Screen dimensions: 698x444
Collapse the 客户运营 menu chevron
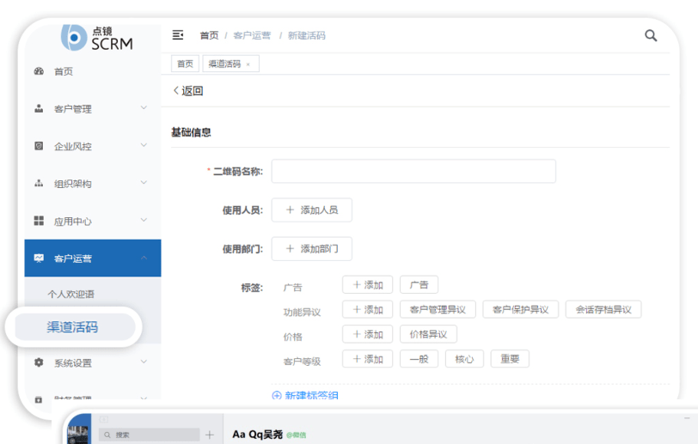(x=144, y=258)
